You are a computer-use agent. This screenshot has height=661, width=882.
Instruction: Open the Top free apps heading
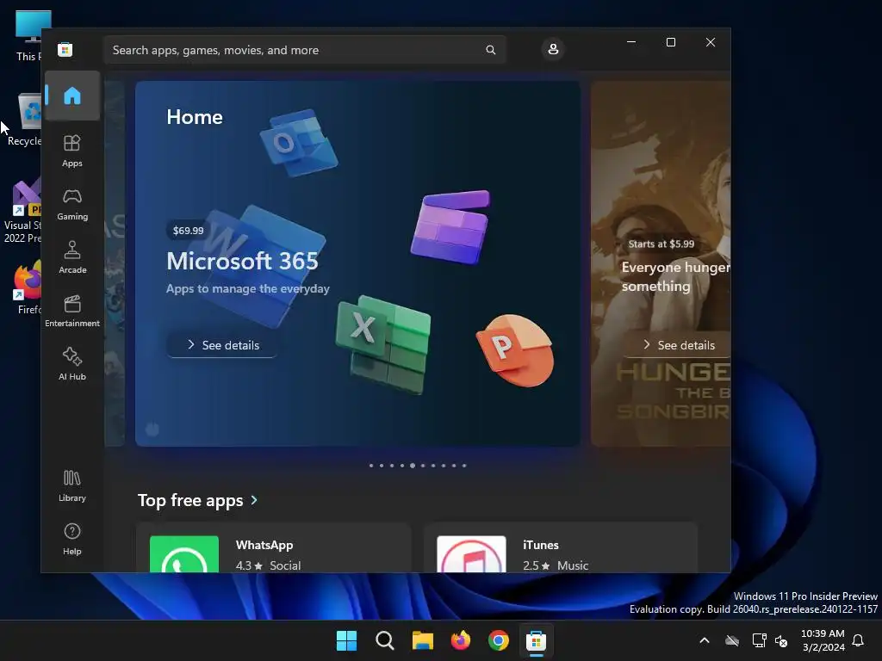tap(190, 500)
